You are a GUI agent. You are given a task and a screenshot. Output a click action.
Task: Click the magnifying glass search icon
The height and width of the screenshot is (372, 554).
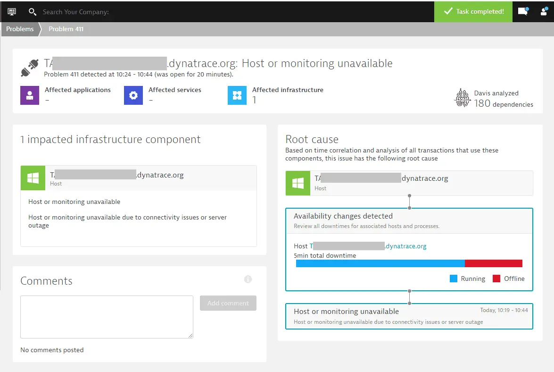point(32,12)
